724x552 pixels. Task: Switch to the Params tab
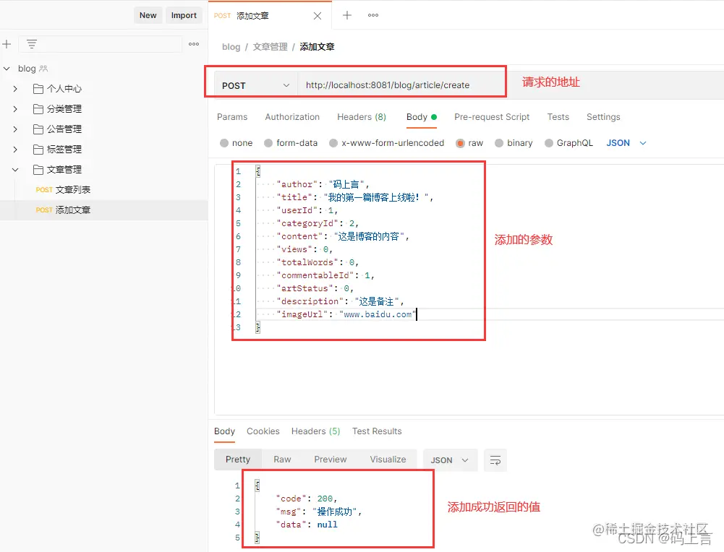coord(232,117)
